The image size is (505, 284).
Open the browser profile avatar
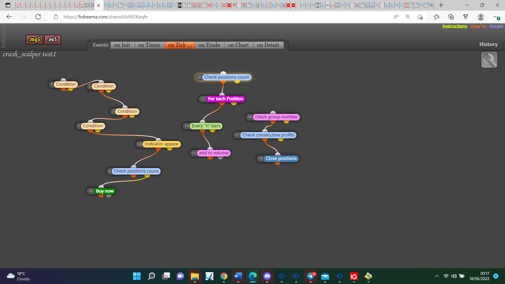[481, 17]
